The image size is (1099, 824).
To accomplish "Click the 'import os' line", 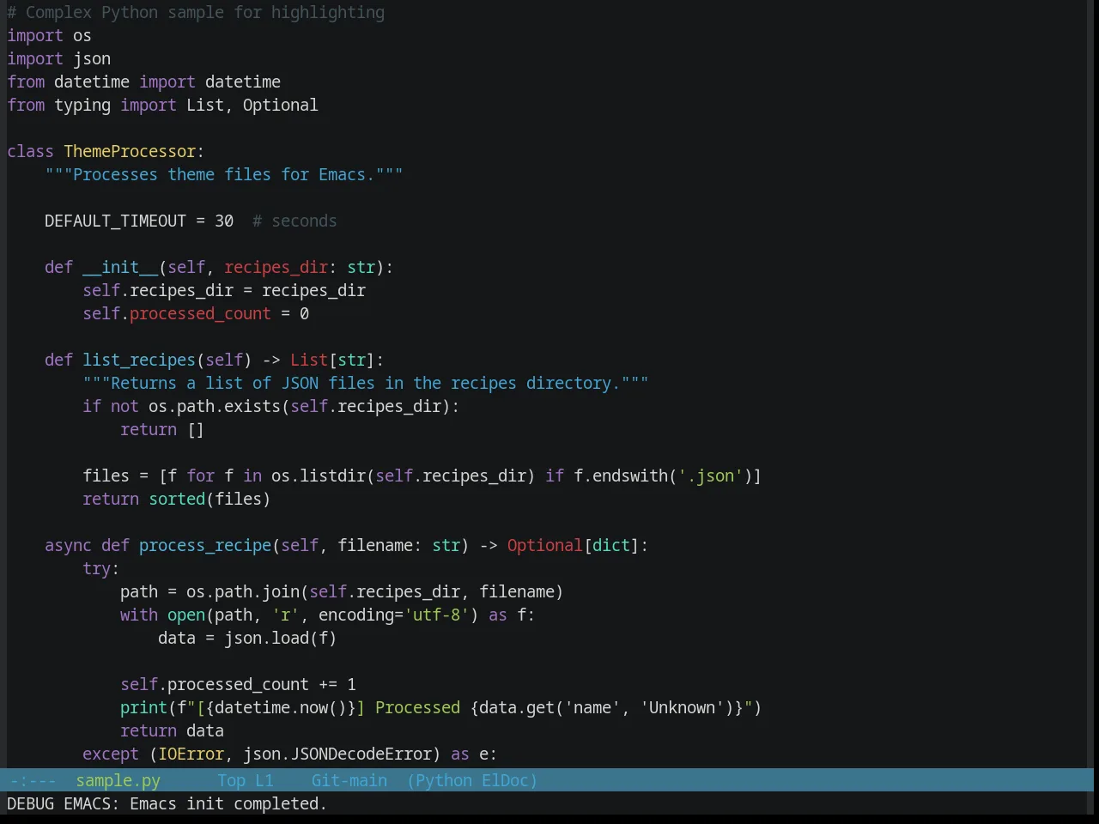I will (x=49, y=35).
